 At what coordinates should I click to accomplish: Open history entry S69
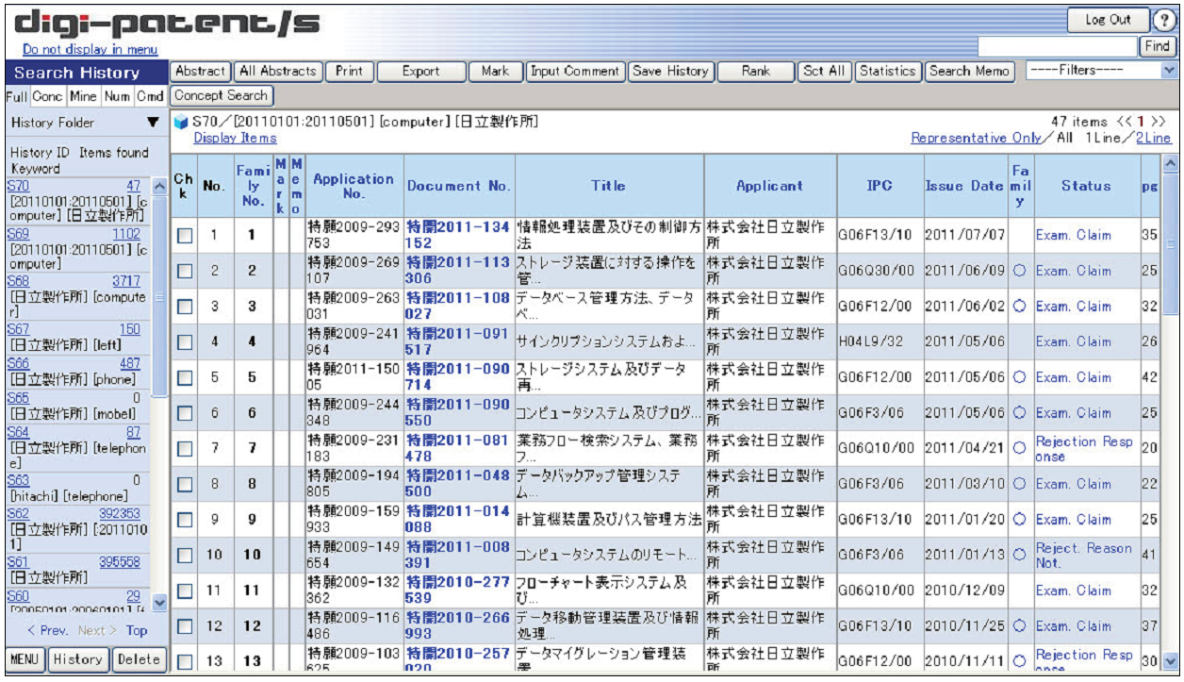coord(17,233)
